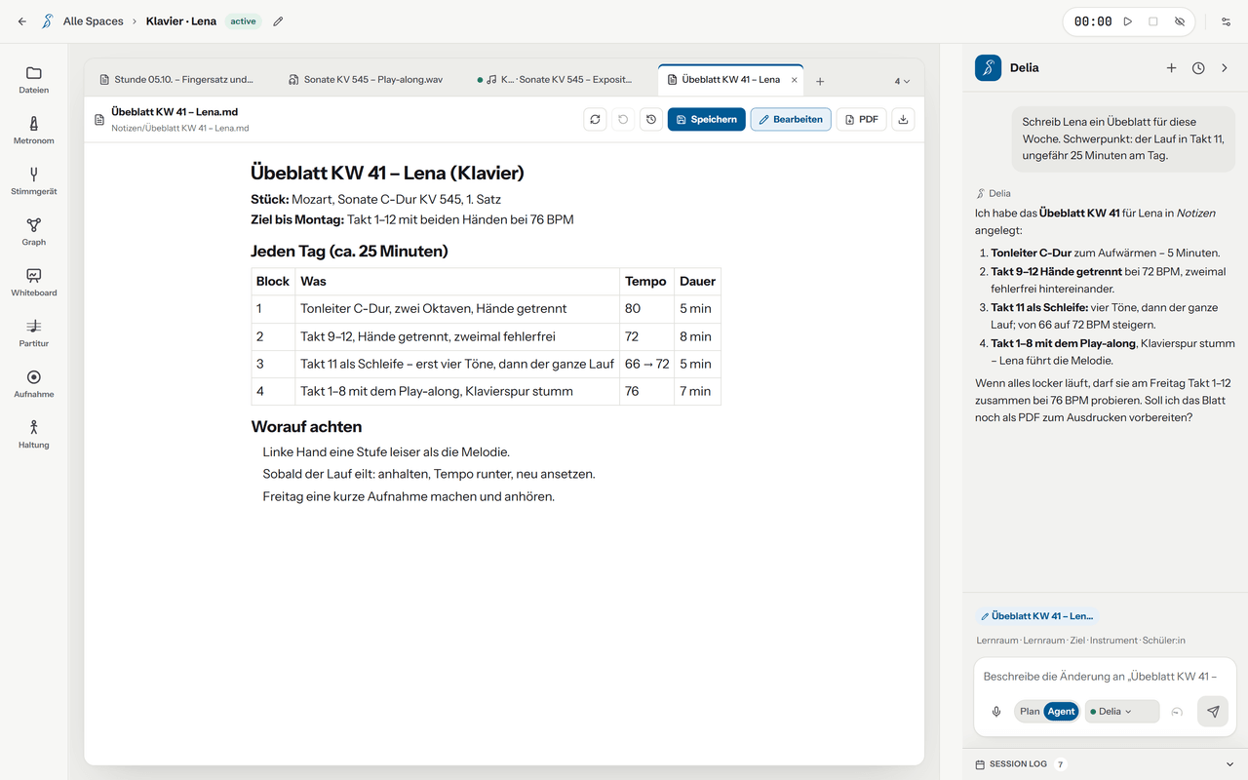Switch to Sonate KV 545 Play-along.wav tab

click(x=366, y=80)
